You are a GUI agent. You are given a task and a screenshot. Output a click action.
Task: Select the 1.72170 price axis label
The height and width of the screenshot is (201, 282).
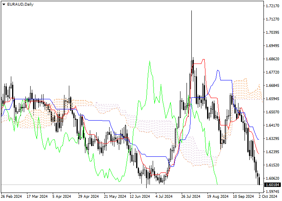tap(272, 6)
